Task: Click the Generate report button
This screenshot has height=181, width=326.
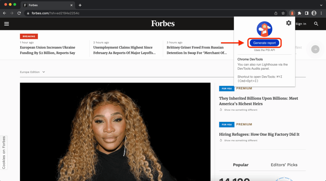Action: pos(264,43)
